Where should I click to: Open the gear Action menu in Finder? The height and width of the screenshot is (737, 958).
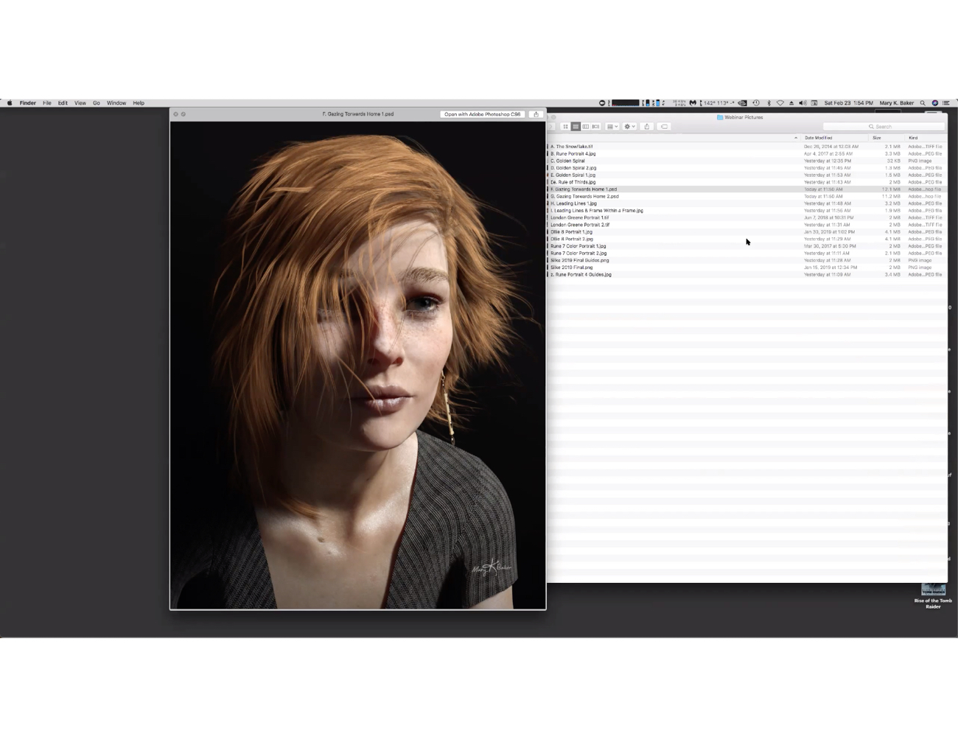(x=629, y=127)
